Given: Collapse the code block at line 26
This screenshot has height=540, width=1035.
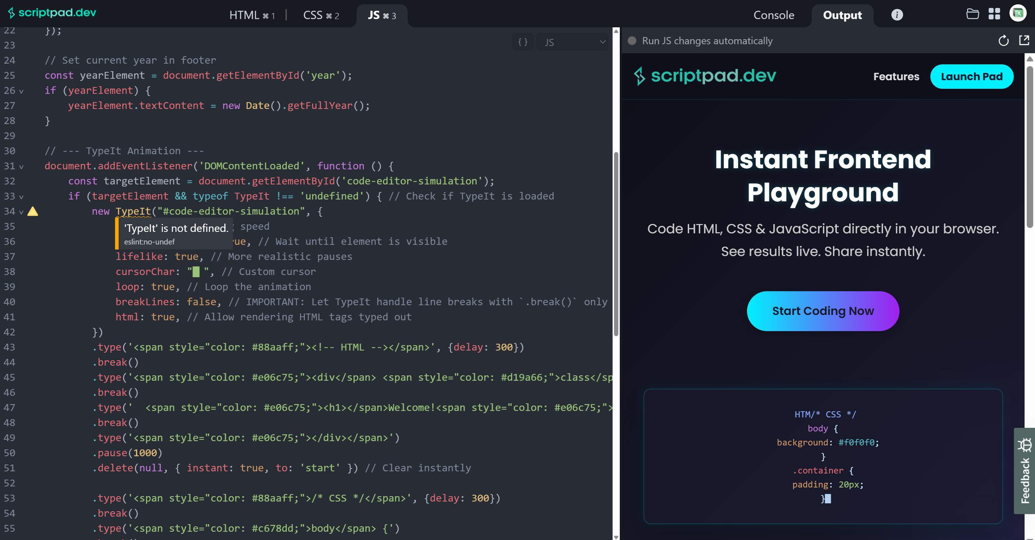Looking at the screenshot, I should click(x=21, y=91).
